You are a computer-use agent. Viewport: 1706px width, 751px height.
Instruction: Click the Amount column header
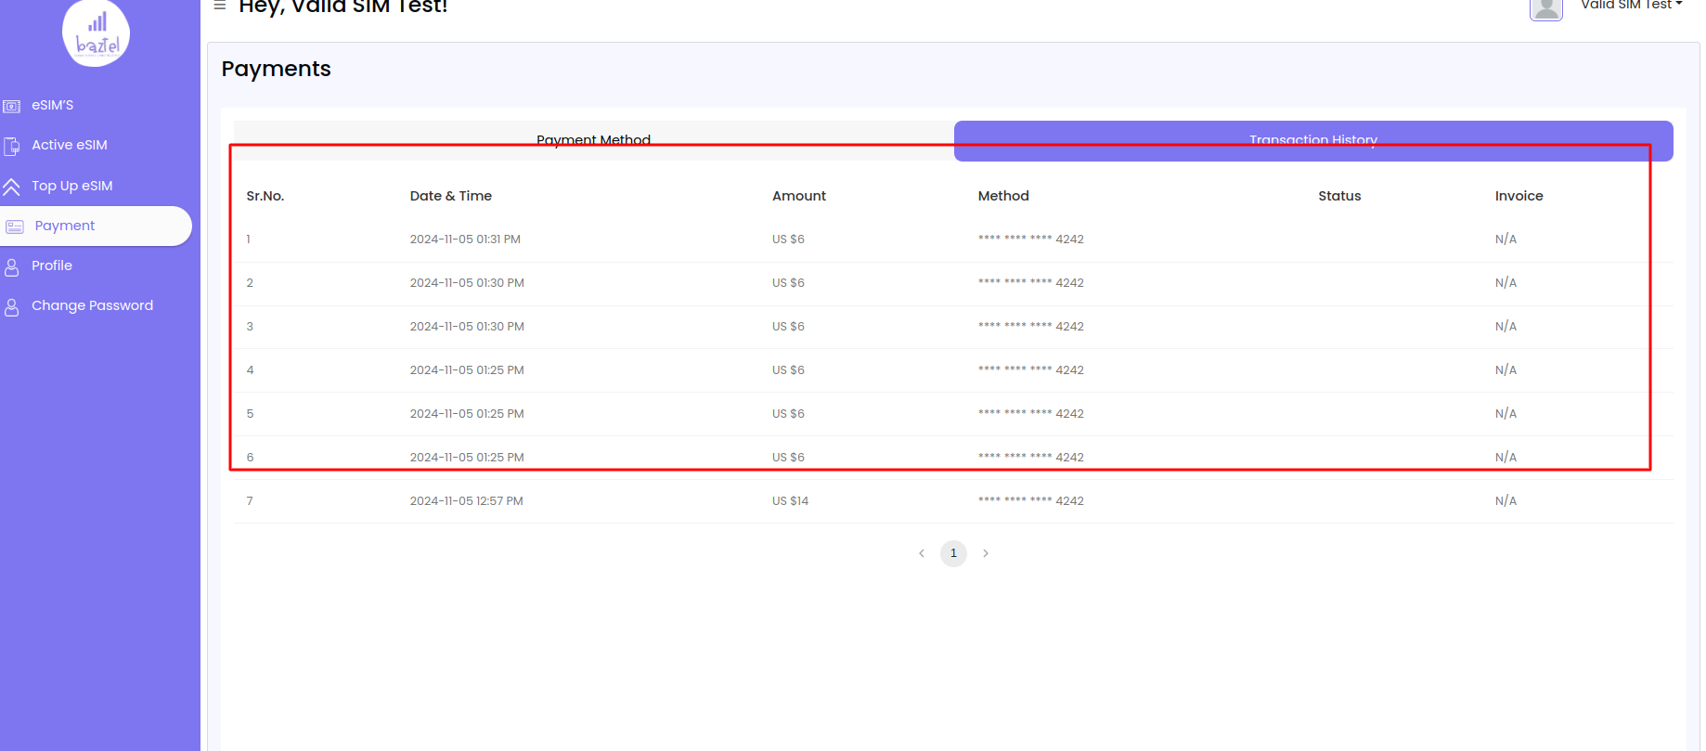click(x=799, y=196)
